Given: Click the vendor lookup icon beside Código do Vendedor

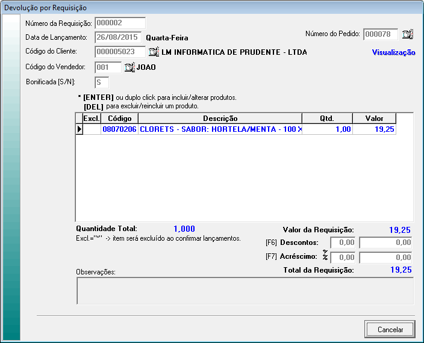Looking at the screenshot, I should click(x=129, y=67).
